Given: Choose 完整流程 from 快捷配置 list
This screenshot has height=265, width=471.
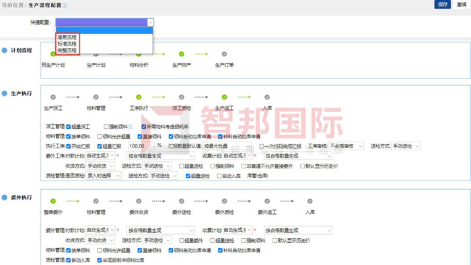Looking at the screenshot, I should [67, 50].
